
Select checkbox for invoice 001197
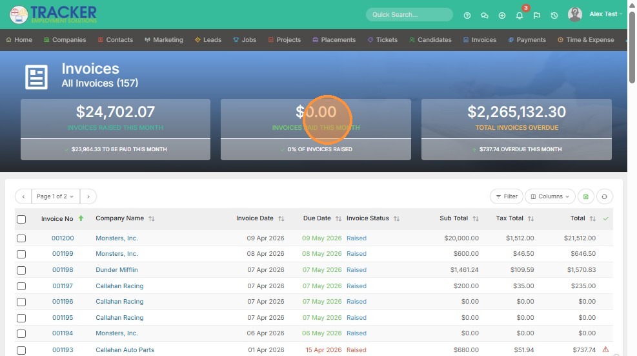coord(21,286)
